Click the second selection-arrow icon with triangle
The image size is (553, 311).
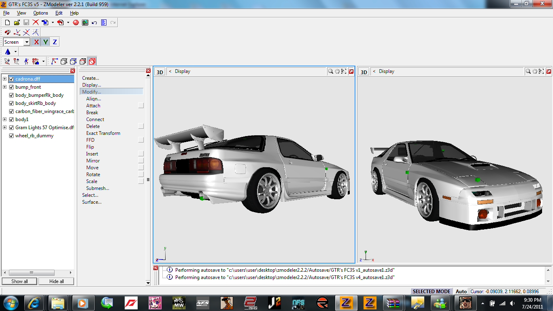pos(17,61)
